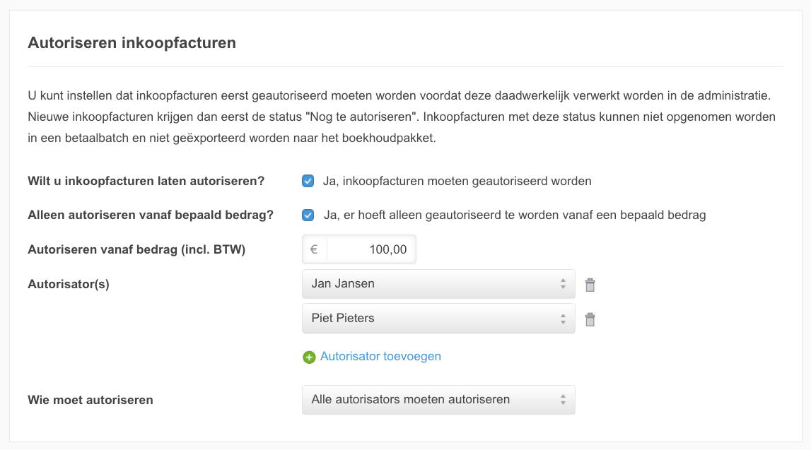Click the explanatory paragraph about 'Nog te autoriseren'
811x450 pixels.
(402, 116)
